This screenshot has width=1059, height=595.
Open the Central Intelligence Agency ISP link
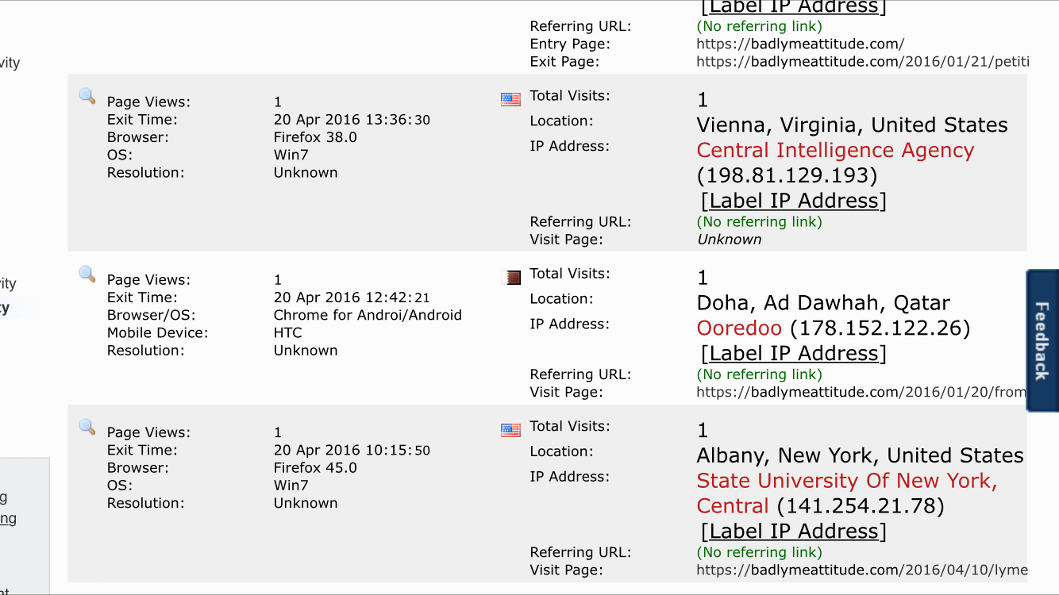[835, 150]
